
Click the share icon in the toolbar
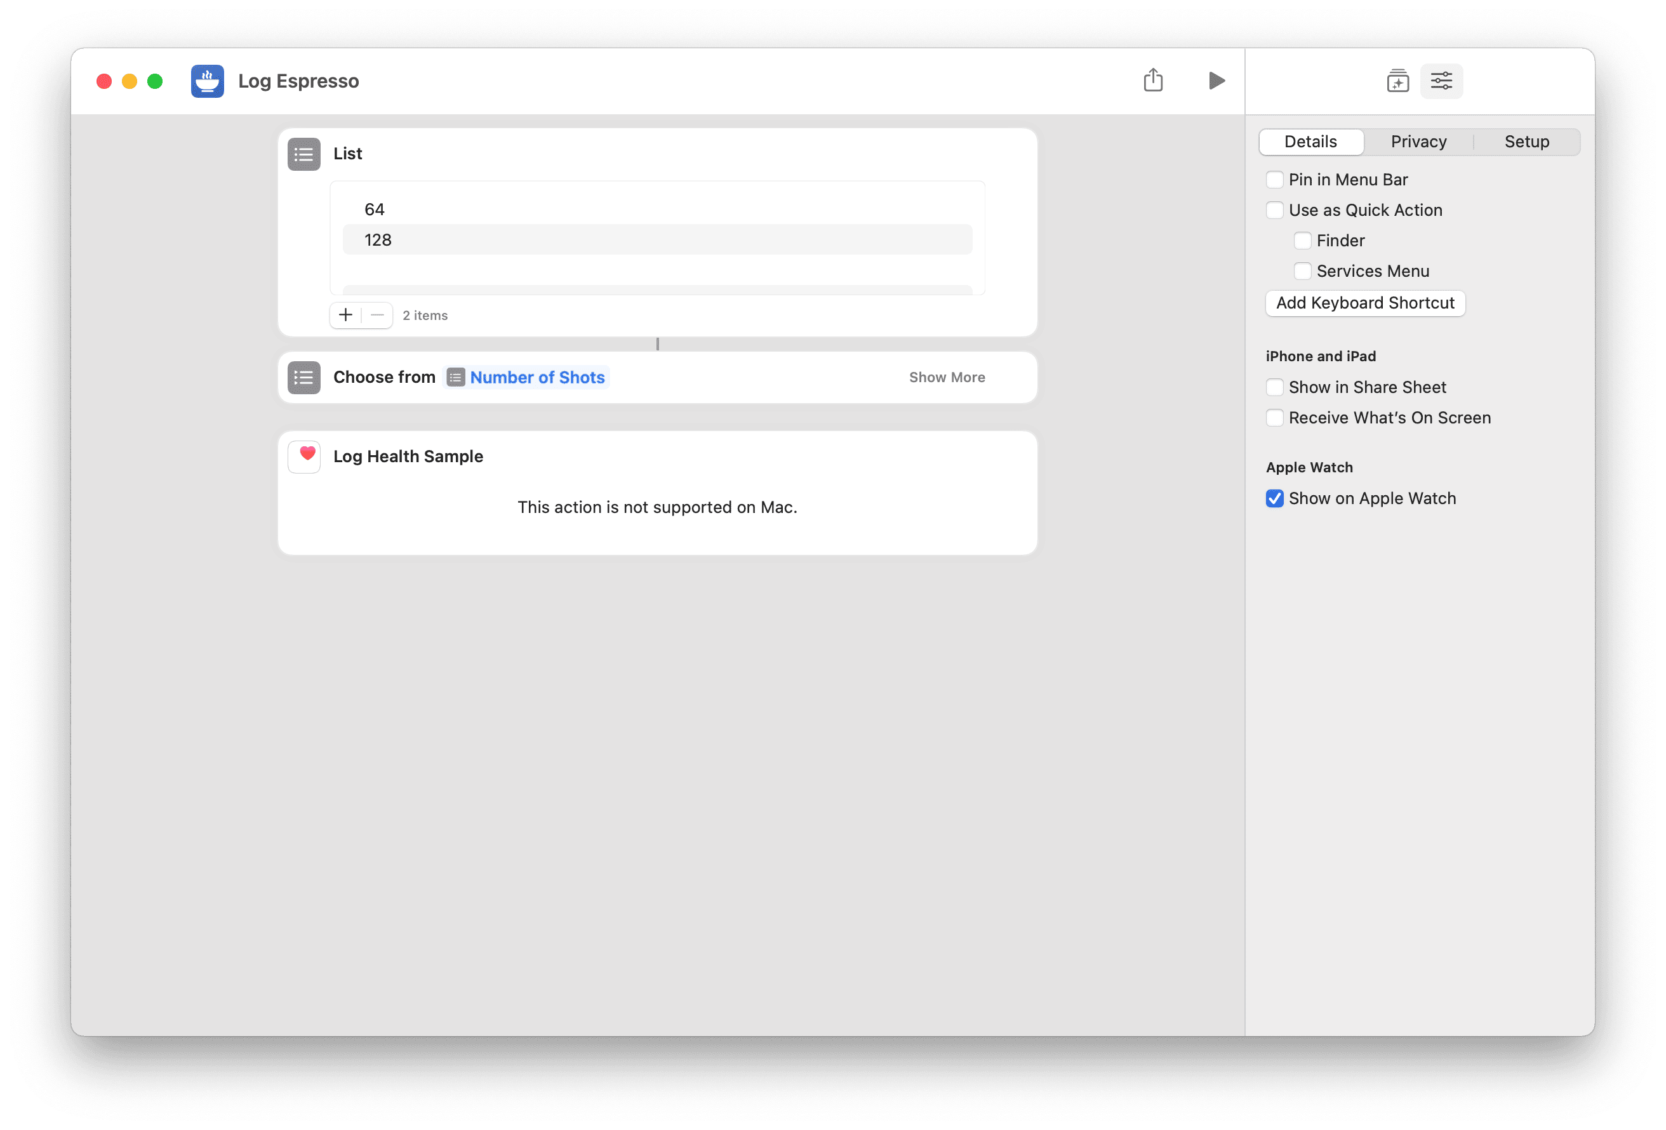pyautogui.click(x=1153, y=80)
